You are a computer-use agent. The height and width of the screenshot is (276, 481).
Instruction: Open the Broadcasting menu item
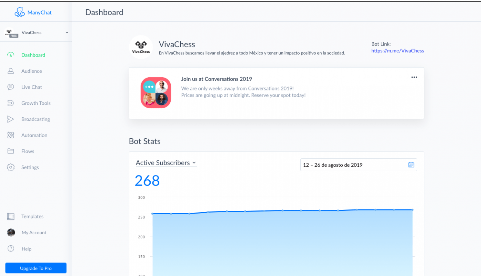click(36, 119)
